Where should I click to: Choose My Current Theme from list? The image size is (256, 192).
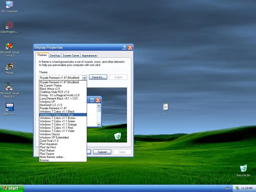point(63,85)
